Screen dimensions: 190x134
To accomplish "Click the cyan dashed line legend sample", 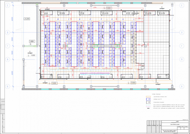I will coord(148,105).
